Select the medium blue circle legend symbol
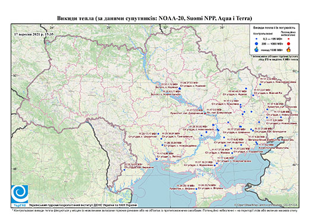 pos(257,43)
